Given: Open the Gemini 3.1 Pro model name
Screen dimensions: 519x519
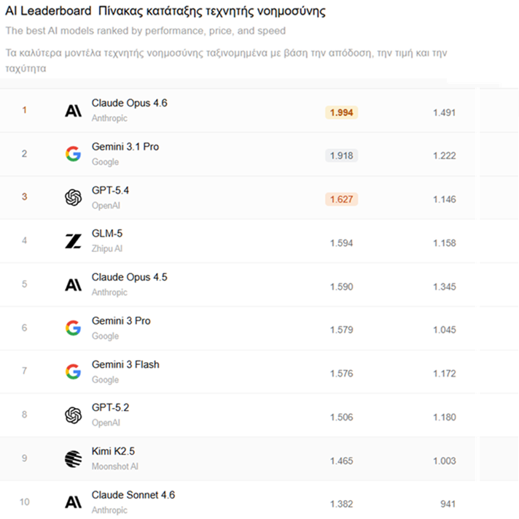Looking at the screenshot, I should click(125, 147).
